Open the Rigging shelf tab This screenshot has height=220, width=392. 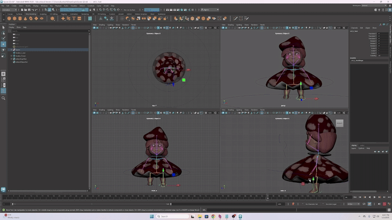coord(64,14)
